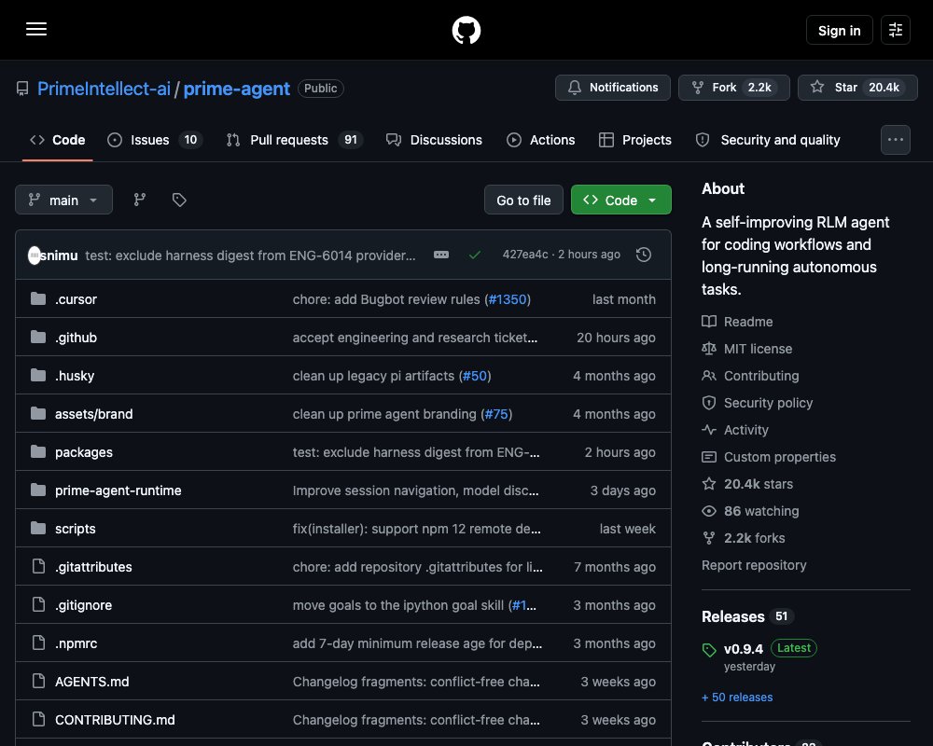Open the Pull requests tab

(295, 140)
